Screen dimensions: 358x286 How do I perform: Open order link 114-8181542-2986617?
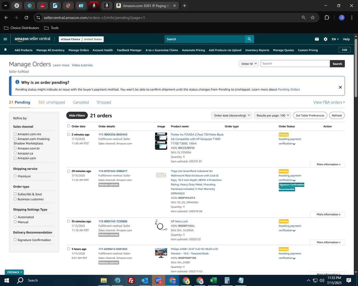coord(113,171)
